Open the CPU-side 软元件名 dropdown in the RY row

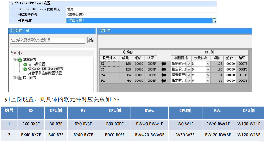[x=208, y=69]
